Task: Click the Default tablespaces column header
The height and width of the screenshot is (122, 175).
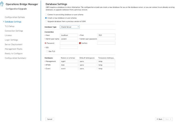Action: tap(87, 58)
